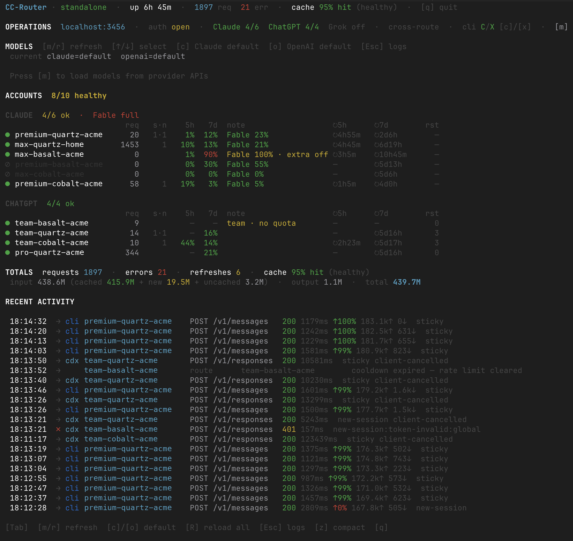Image resolution: width=573 pixels, height=541 pixels.
Task: Click the 'standalone' mode label
Action: (84, 7)
